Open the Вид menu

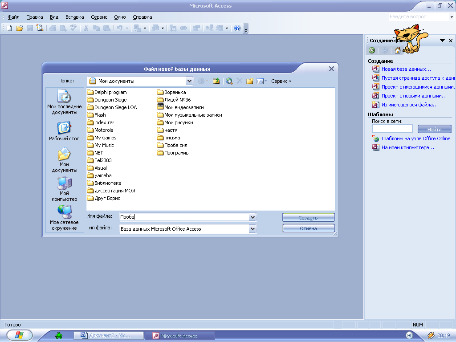pyautogui.click(x=54, y=17)
